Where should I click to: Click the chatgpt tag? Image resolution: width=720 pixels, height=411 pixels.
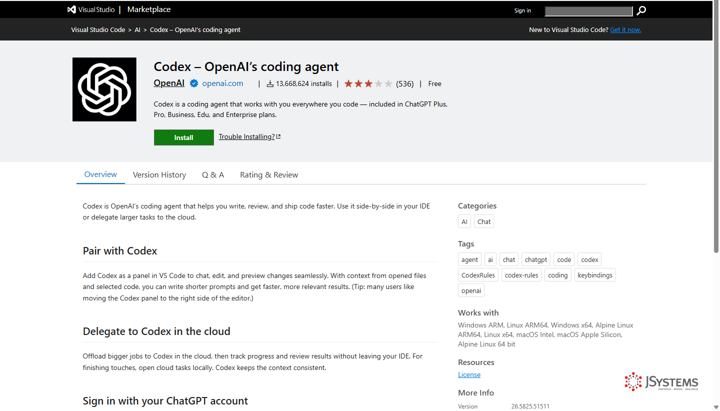[536, 259]
